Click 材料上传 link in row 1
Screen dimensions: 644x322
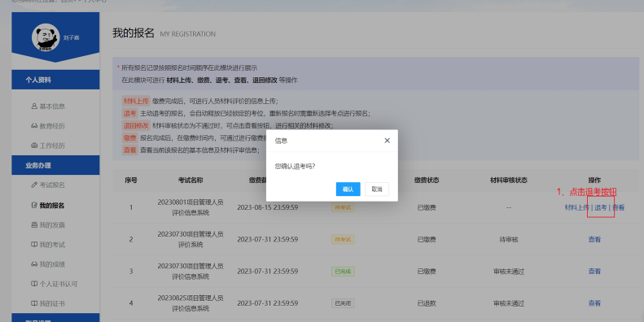coord(577,207)
